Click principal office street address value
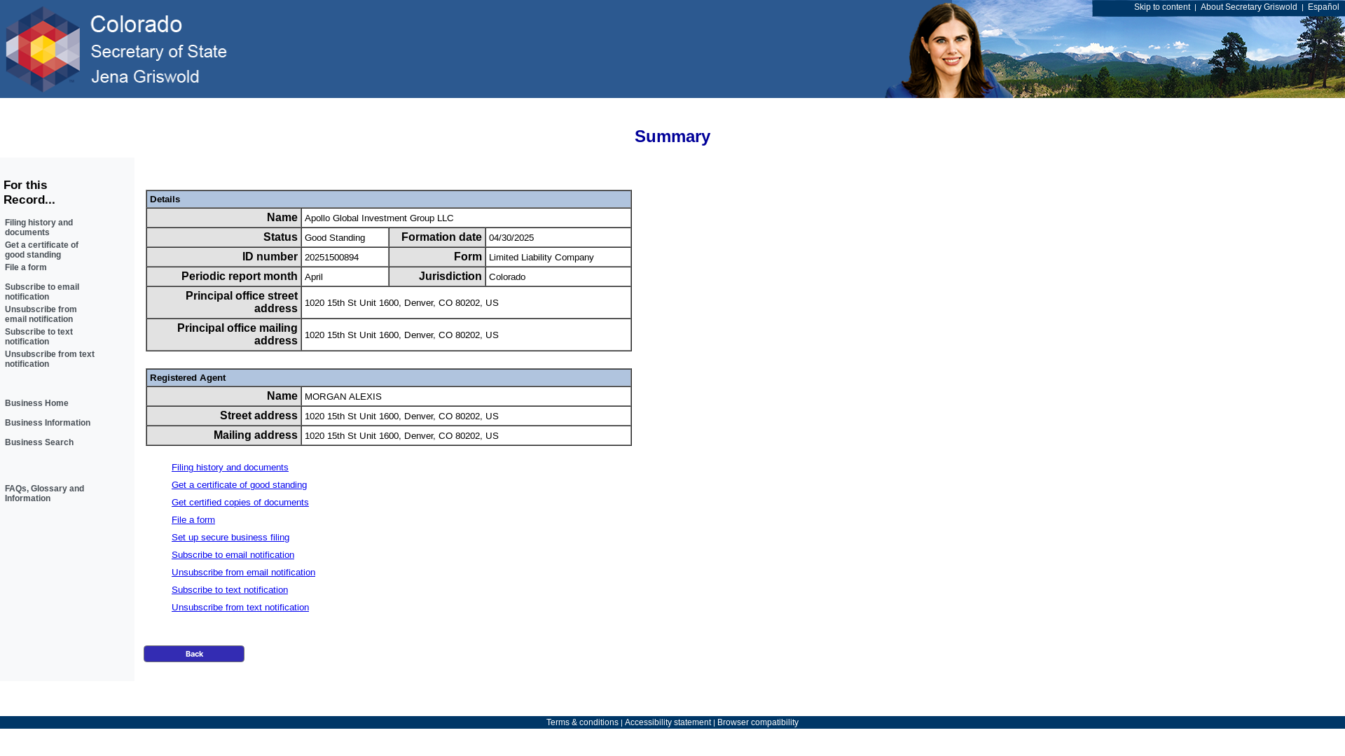 (401, 303)
